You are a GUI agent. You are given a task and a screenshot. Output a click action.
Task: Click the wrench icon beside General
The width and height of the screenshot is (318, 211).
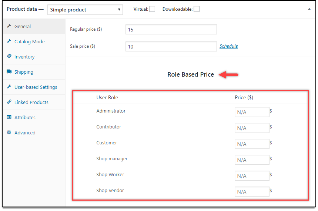coord(9,26)
